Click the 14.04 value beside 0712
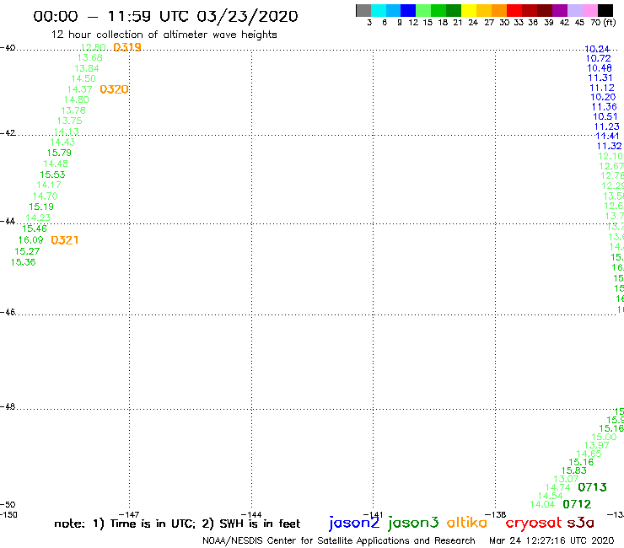Image resolution: width=624 pixels, height=548 pixels. click(542, 505)
